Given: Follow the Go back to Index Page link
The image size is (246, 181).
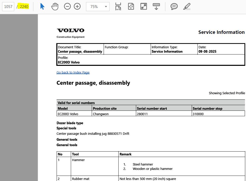Looking at the screenshot, I should pos(73,72).
